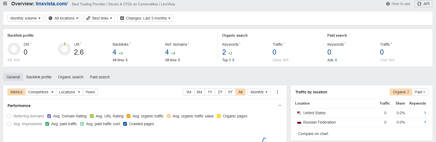Click the Top 3 value 0
This screenshot has height=142, width=436.
[x=233, y=60]
